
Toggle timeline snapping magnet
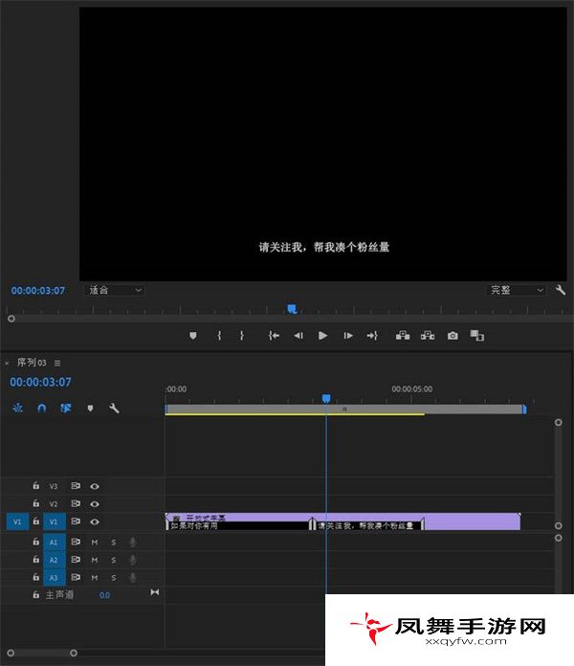point(41,408)
